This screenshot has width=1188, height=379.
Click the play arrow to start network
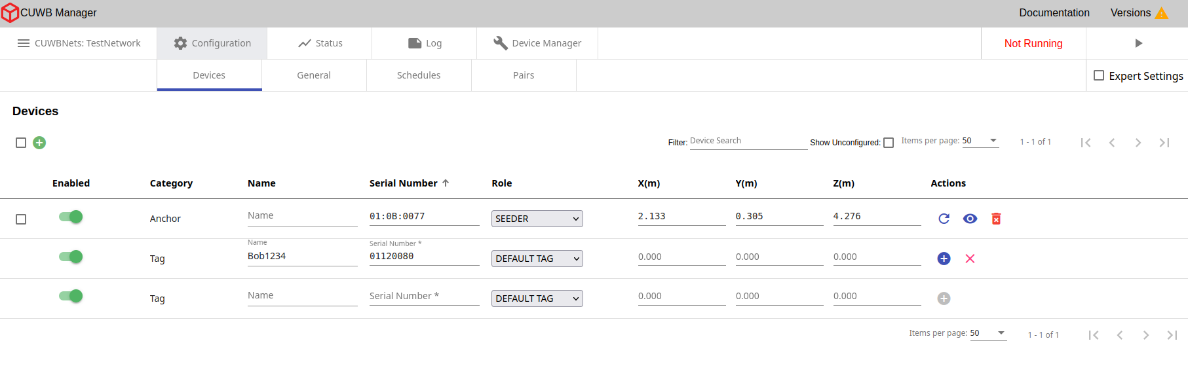coord(1138,43)
